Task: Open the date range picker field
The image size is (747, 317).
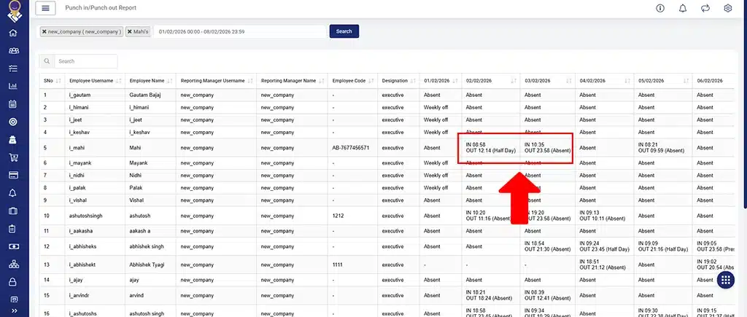Action: [239, 32]
